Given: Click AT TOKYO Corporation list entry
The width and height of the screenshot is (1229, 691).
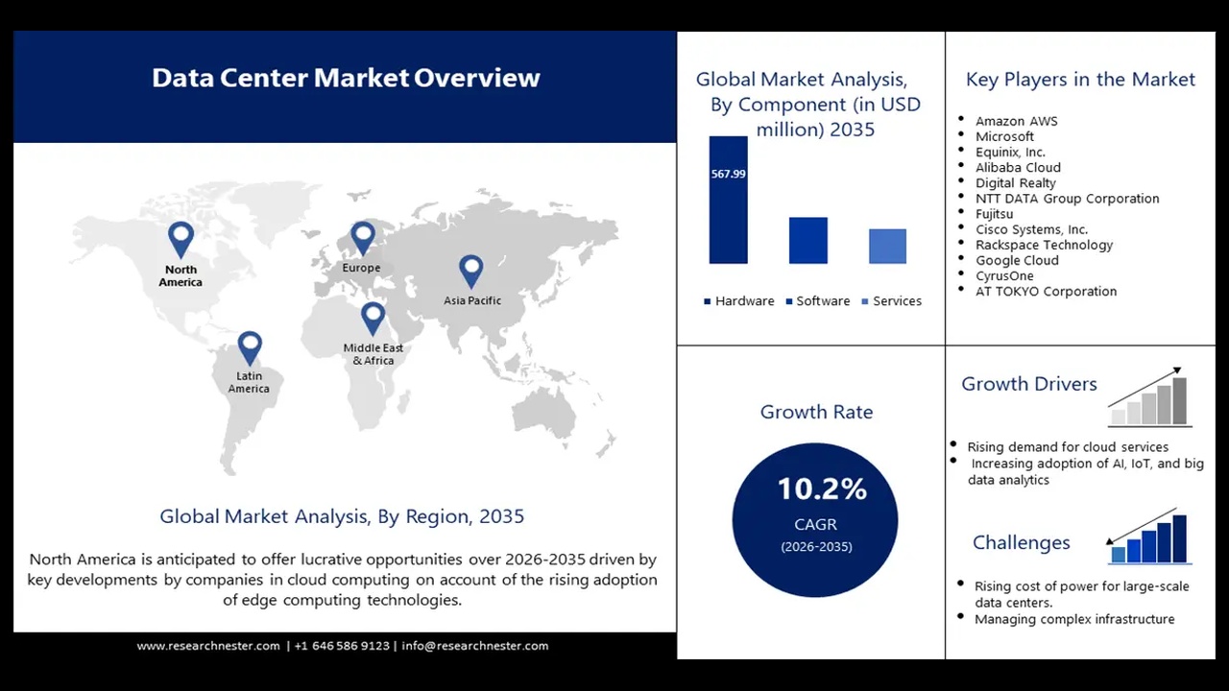Looking at the screenshot, I should click(1046, 291).
